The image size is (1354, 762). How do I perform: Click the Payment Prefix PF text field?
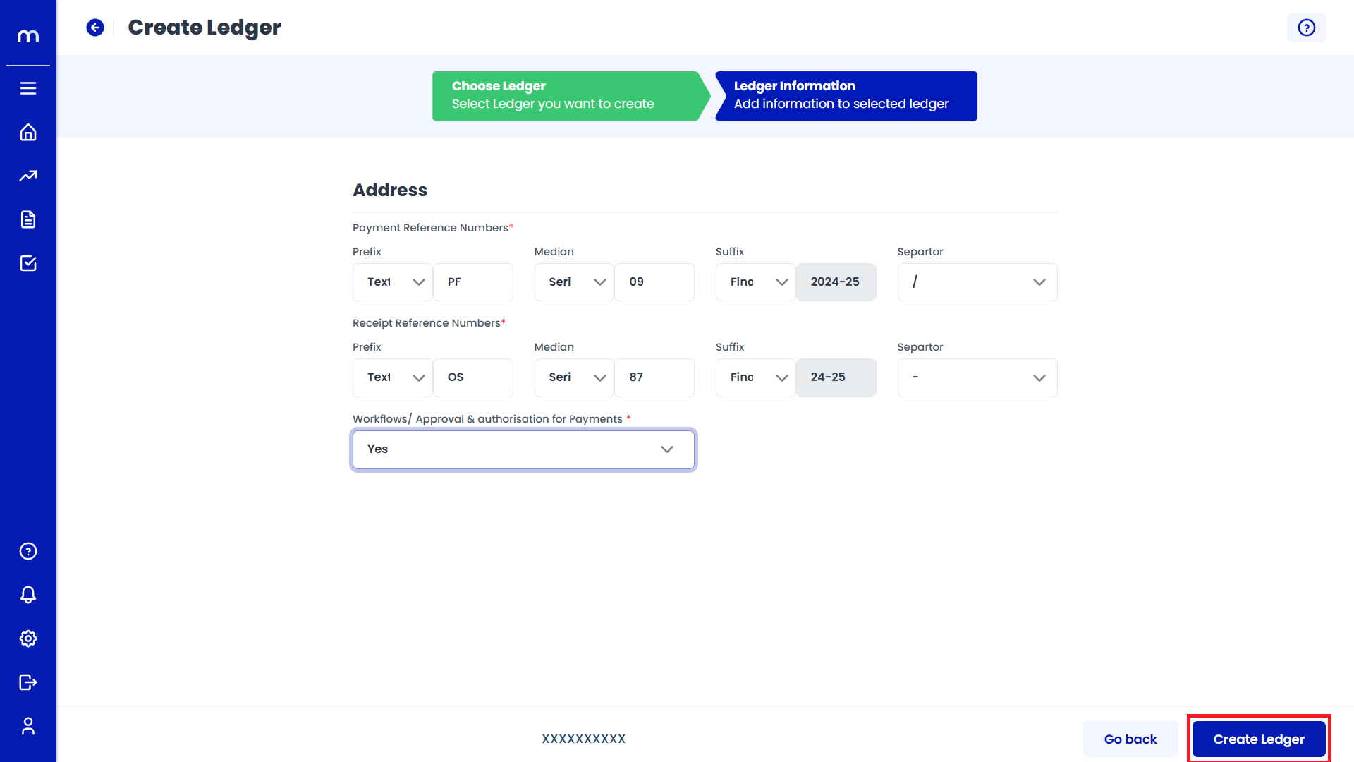pyautogui.click(x=472, y=282)
